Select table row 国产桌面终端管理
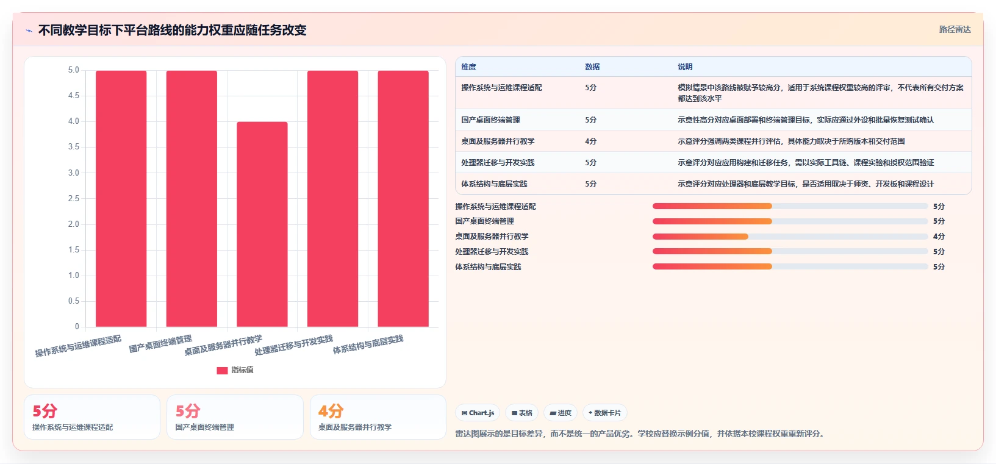 713,120
